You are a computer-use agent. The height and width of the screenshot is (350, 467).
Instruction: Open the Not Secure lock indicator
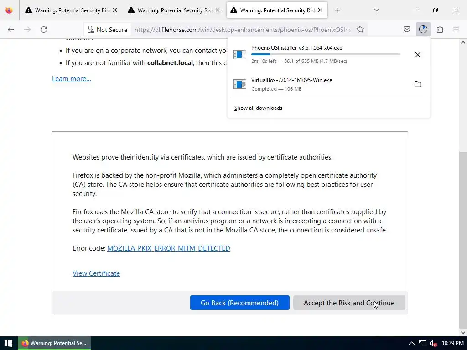[107, 30]
